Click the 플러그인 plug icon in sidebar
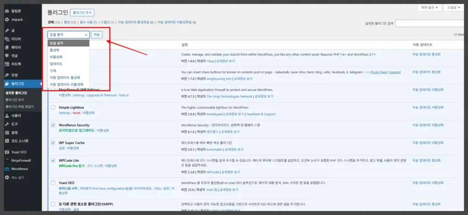 [x=7, y=84]
